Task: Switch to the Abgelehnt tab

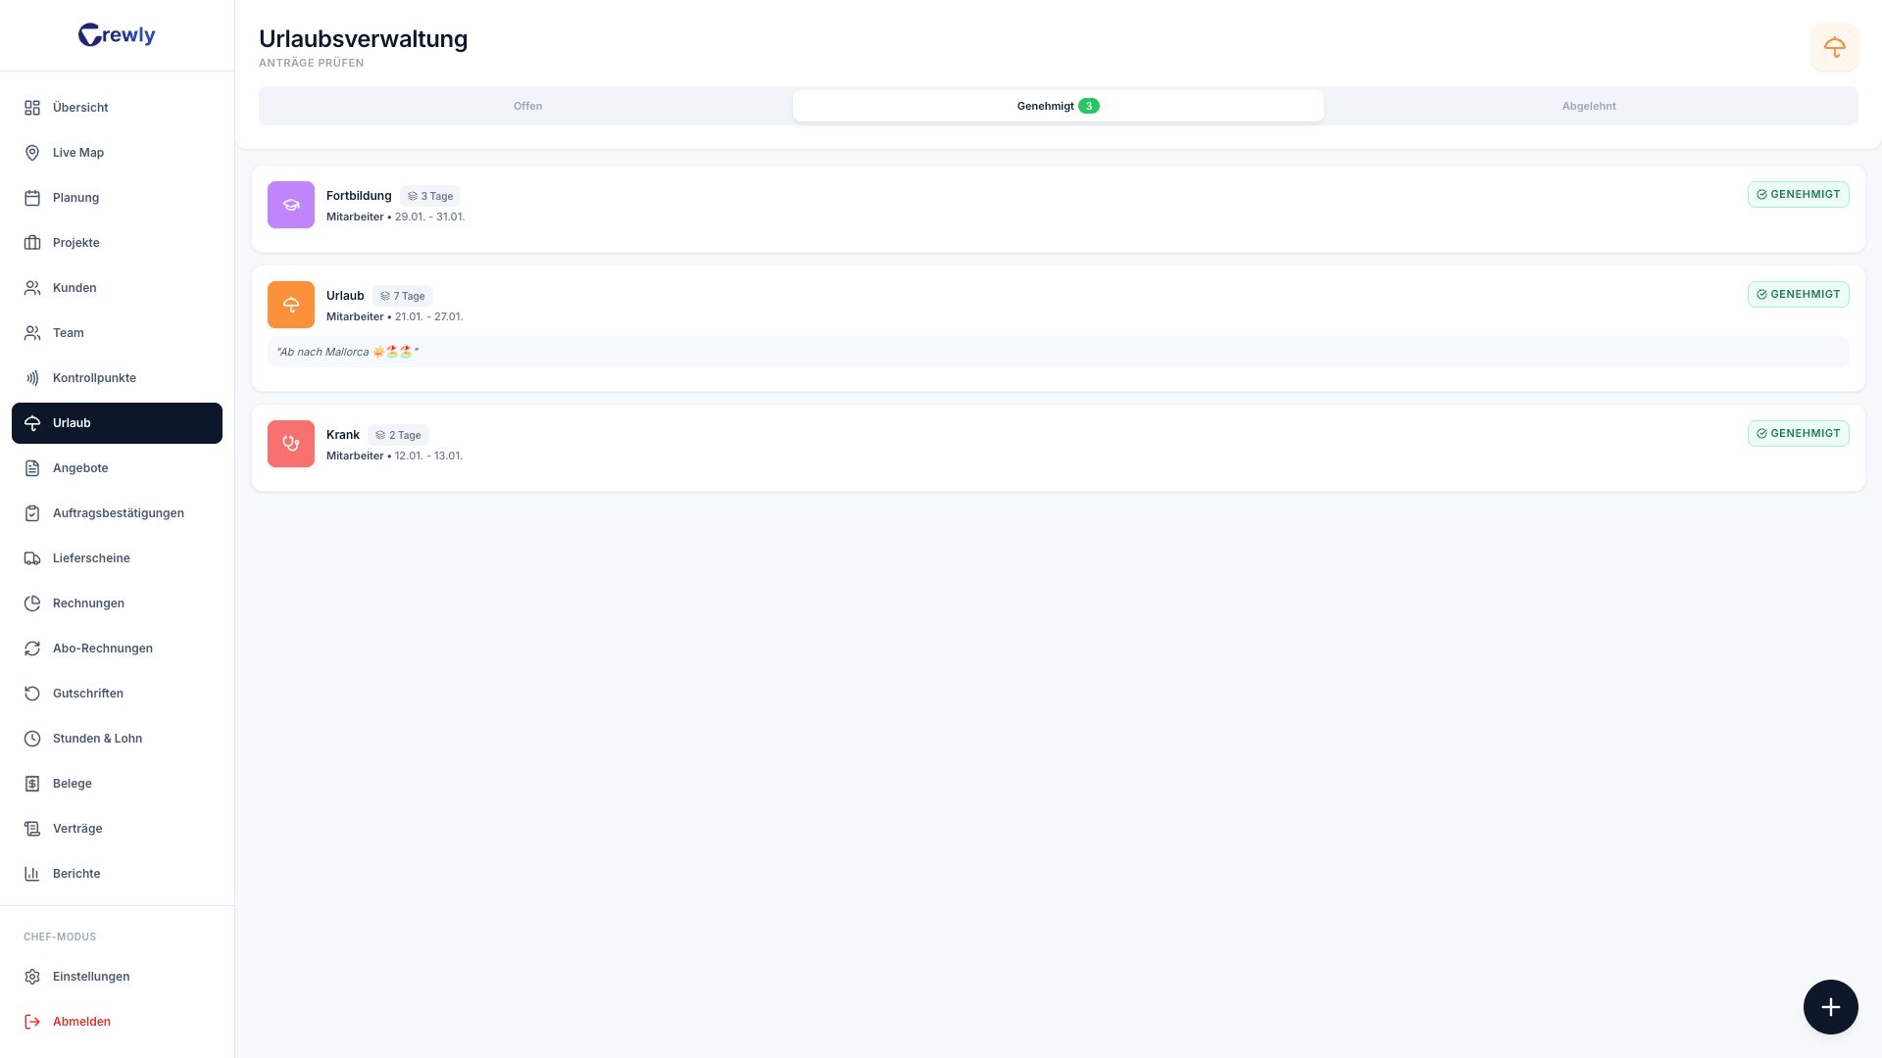Action: click(1588, 106)
